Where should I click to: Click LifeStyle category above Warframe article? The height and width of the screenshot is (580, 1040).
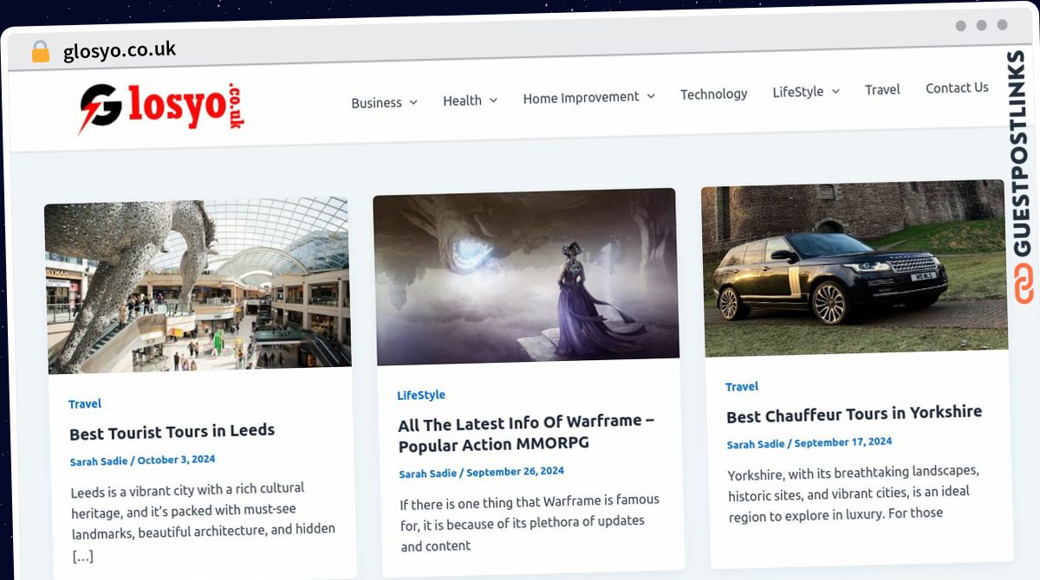(421, 395)
